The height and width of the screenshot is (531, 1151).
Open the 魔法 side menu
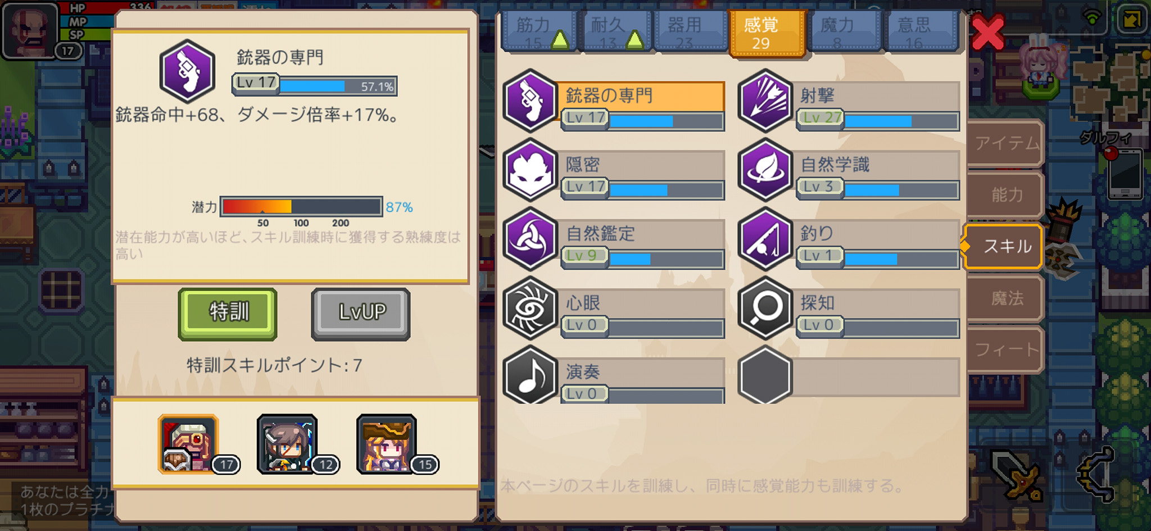pyautogui.click(x=1005, y=298)
